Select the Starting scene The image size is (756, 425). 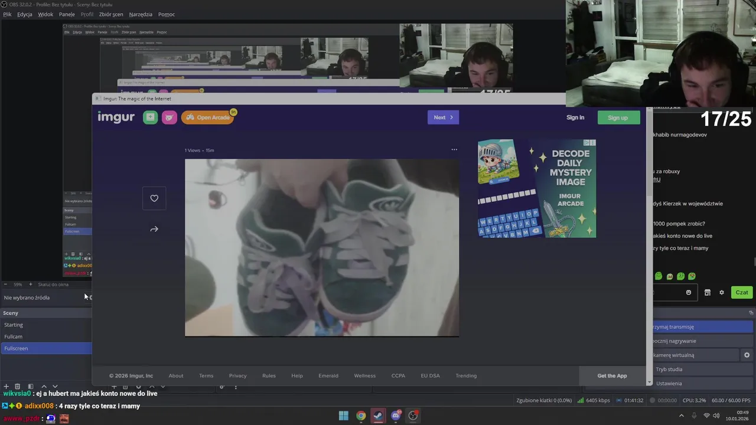(46, 325)
